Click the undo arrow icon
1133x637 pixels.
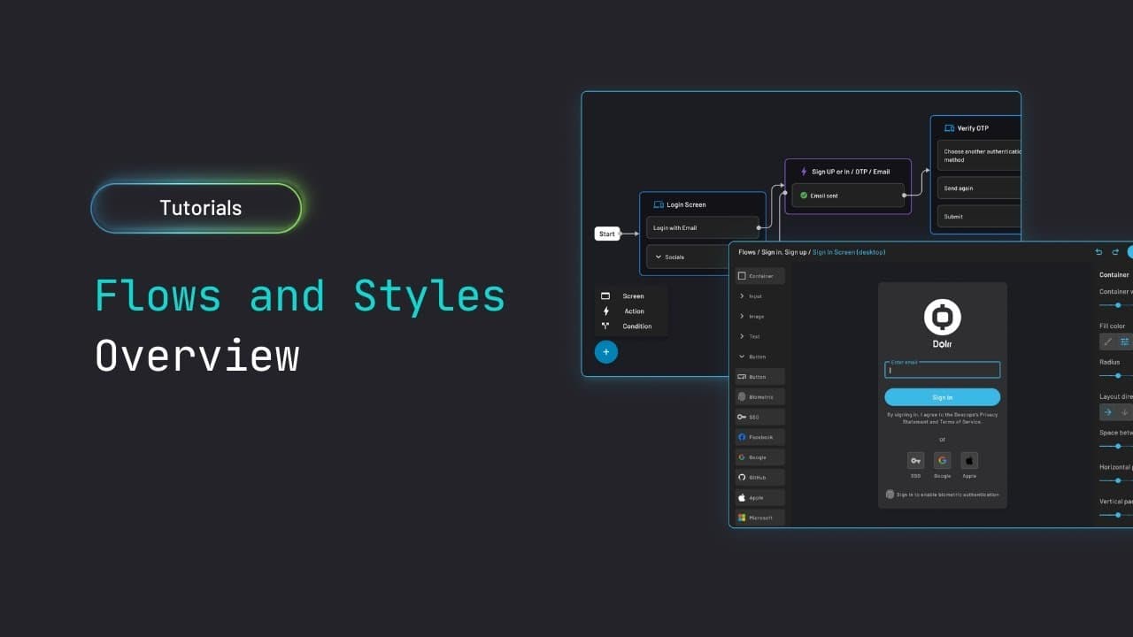click(1098, 252)
